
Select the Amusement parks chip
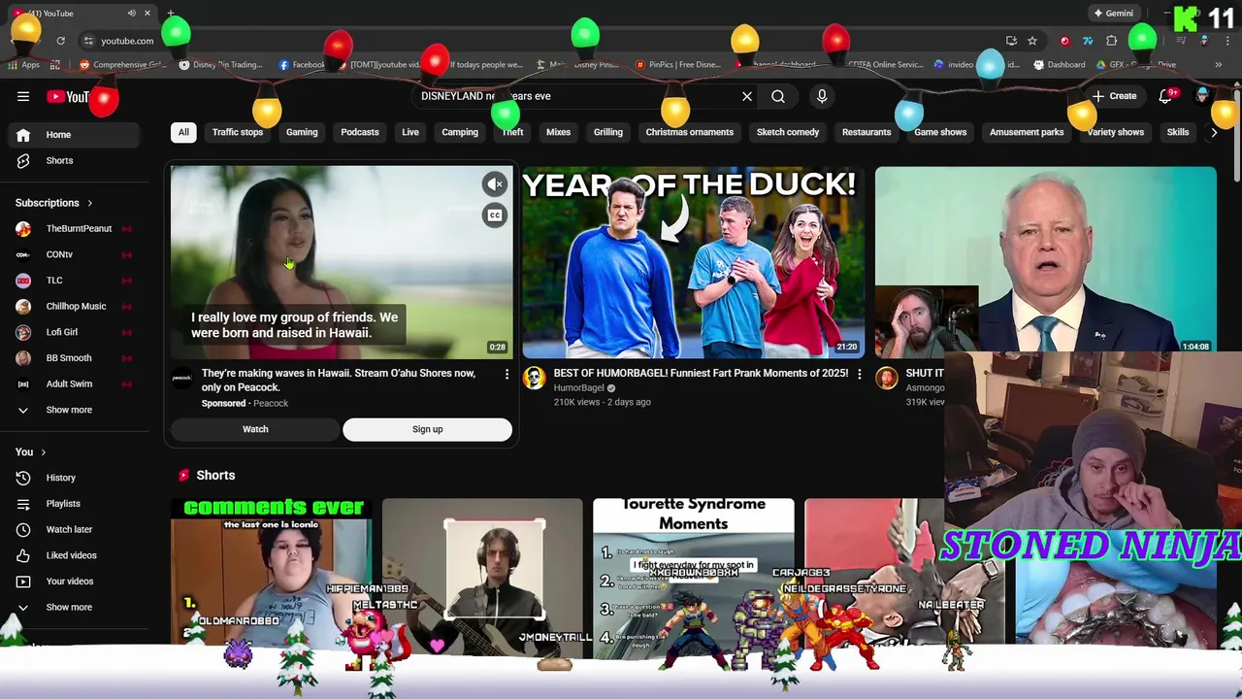(1027, 132)
